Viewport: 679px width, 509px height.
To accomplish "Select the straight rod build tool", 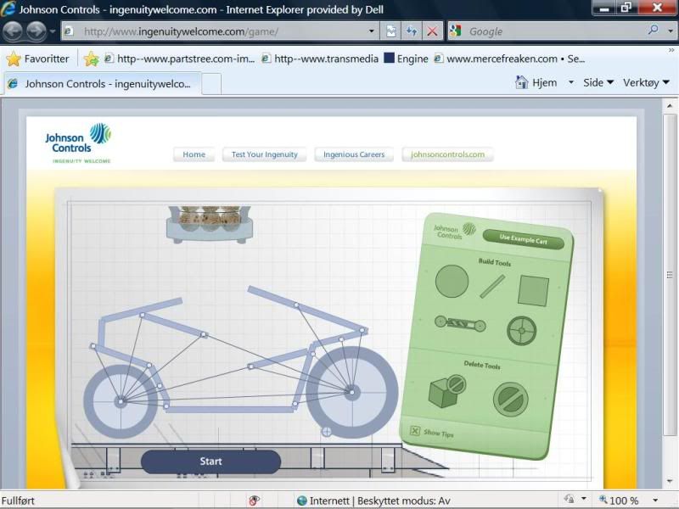I will pyautogui.click(x=491, y=287).
